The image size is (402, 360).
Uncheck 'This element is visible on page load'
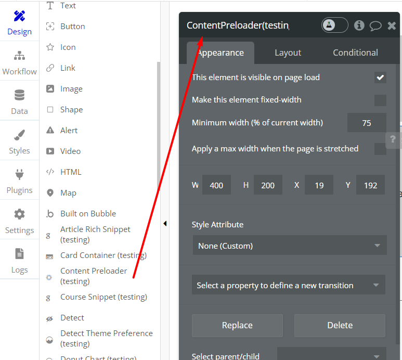(x=380, y=78)
